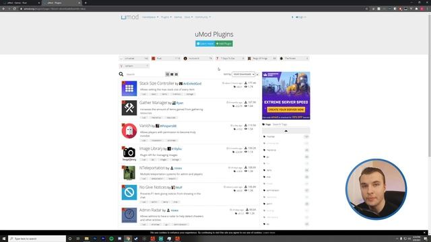Viewport: 431px width, 242px height.
Task: Click the Admin Radar radar icon
Action: pyautogui.click(x=129, y=215)
